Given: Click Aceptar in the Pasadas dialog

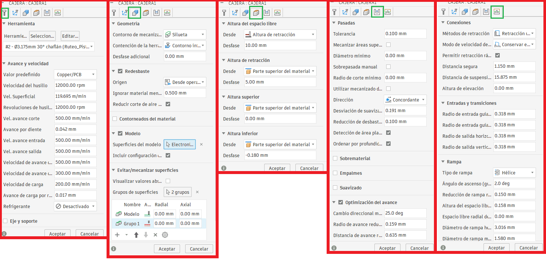Looking at the screenshot, I should pos(387,248).
